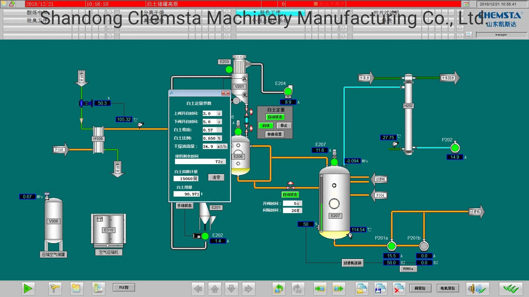This screenshot has width=529, height=297.
Task: Toggle the green 自动状态 button under the E207 valve
Action: pyautogui.click(x=290, y=194)
